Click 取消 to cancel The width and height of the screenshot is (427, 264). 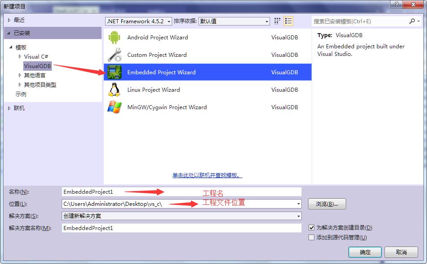point(401,252)
